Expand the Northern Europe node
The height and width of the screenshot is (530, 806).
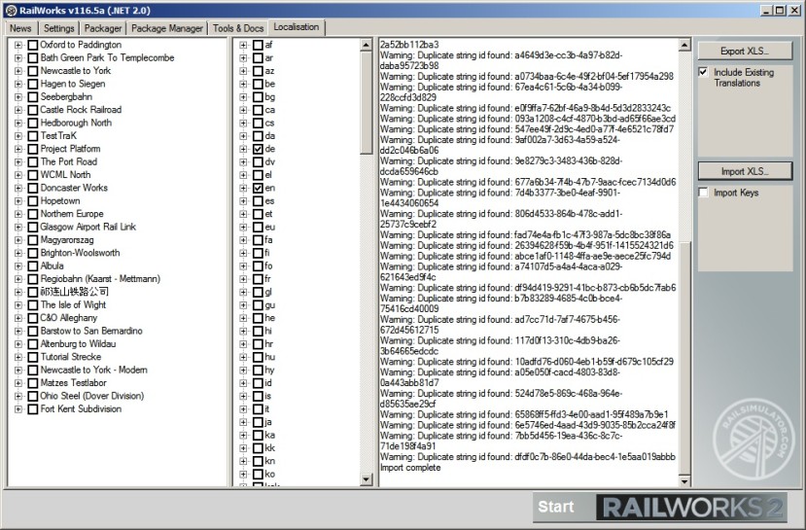pyautogui.click(x=18, y=214)
